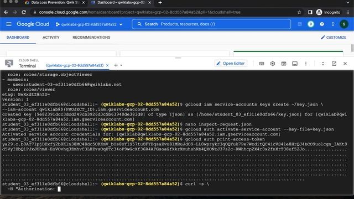Open the project selector qwiklabs-gcp-02-8dd557a84a52
Image resolution: width=354 pixels, height=199 pixels.
89,24
